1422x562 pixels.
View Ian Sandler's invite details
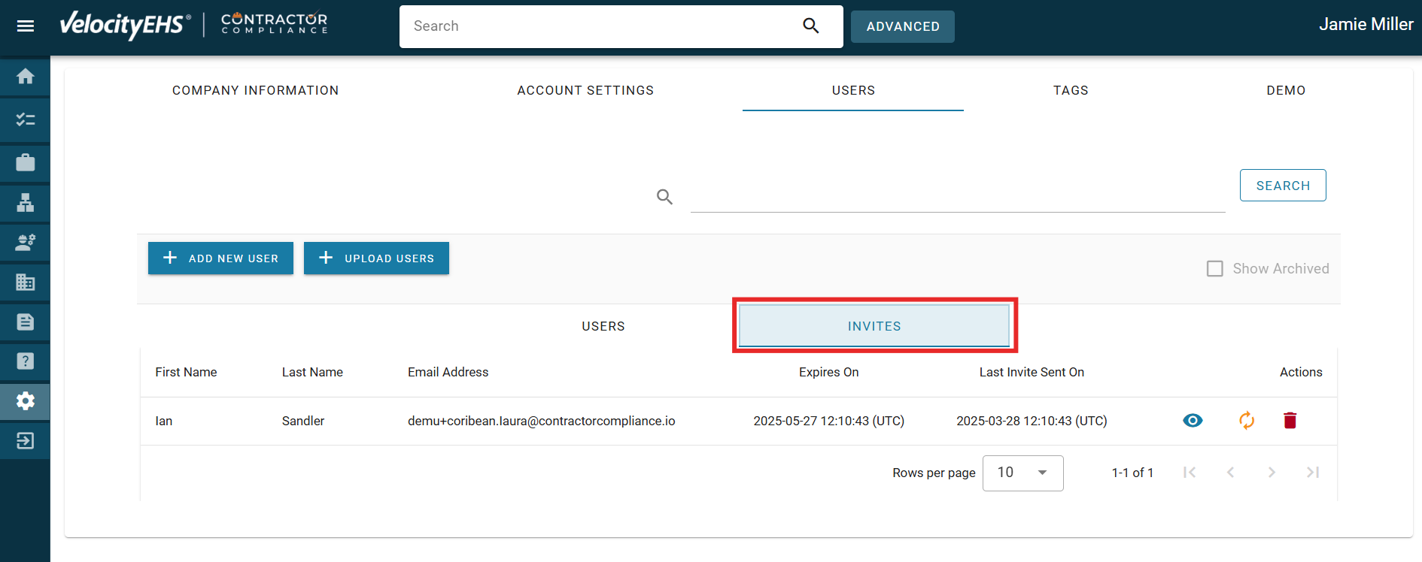pos(1193,421)
